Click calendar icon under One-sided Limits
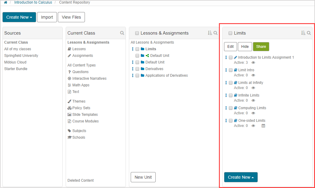The width and height of the screenshot is (315, 188). 263,126
